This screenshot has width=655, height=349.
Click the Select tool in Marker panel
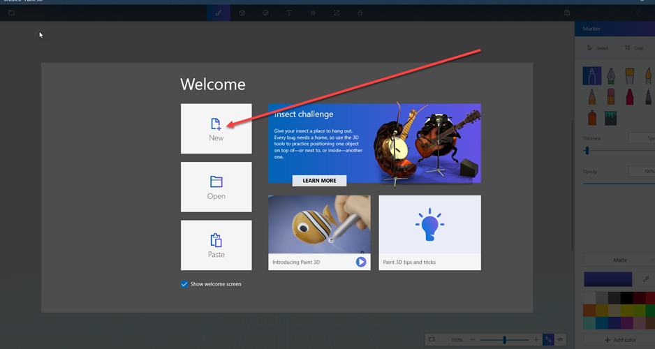pyautogui.click(x=598, y=48)
